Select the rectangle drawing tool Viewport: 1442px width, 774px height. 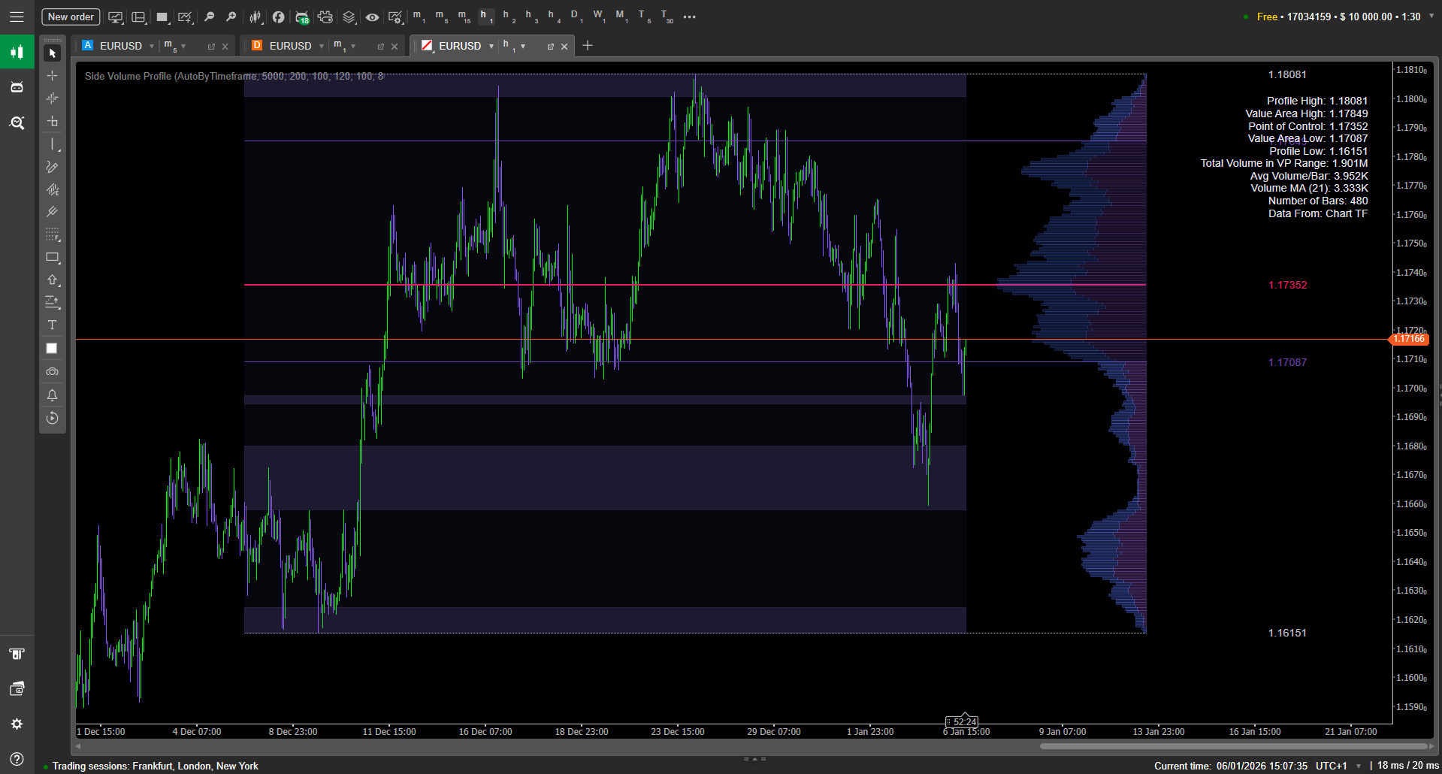point(53,258)
